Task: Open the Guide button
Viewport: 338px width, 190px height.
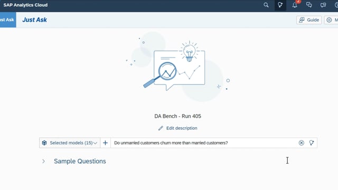Action: click(x=309, y=20)
